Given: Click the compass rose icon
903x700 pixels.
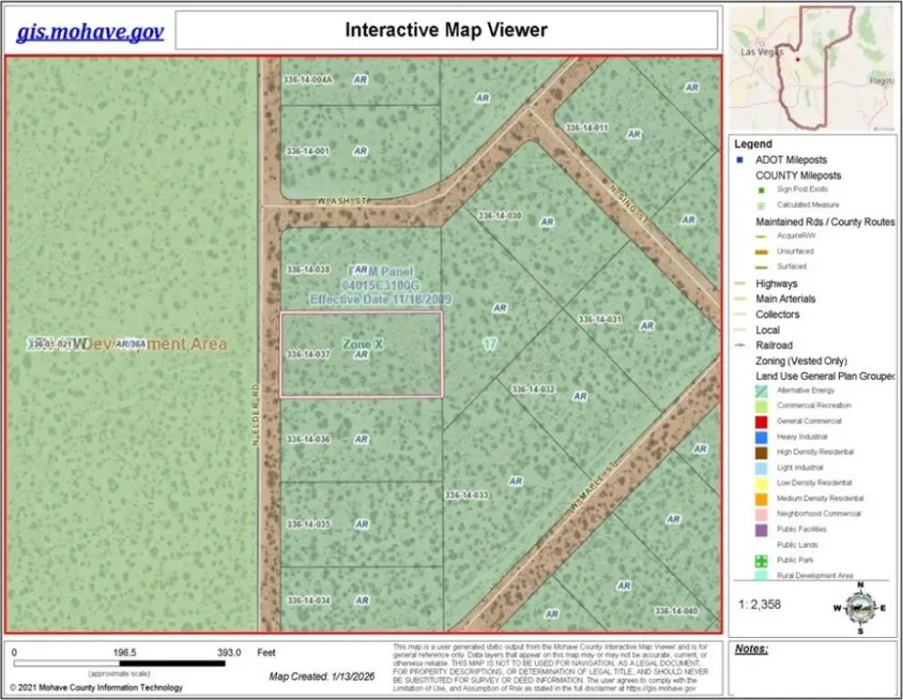Looking at the screenshot, I should 859,608.
